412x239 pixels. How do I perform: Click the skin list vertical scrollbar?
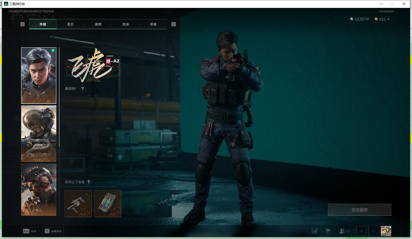pyautogui.click(x=59, y=97)
